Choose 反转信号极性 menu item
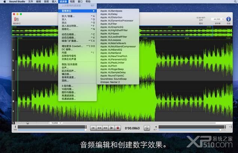238x153 pixels. (x=78, y=56)
